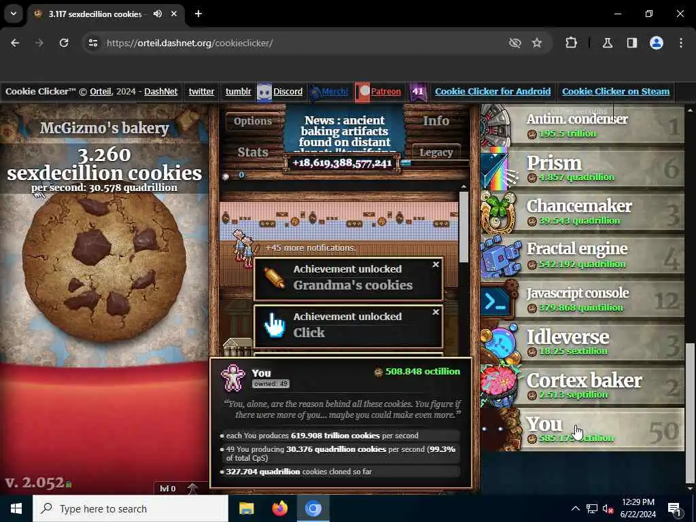Reload the Cookie Clicker page
This screenshot has height=522, width=696.
pyautogui.click(x=64, y=43)
